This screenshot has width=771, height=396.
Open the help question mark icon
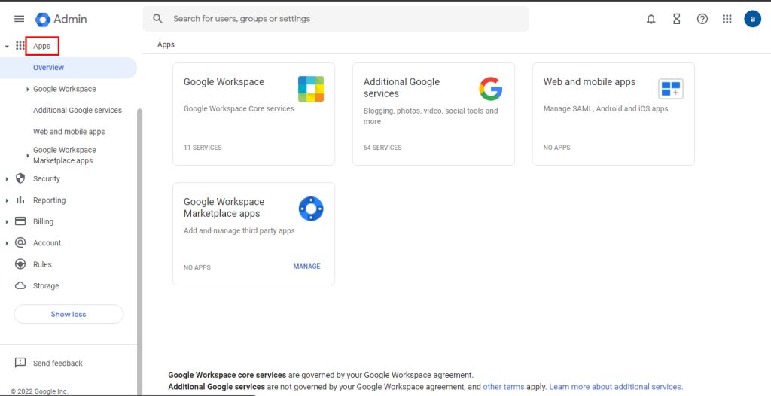pos(702,19)
